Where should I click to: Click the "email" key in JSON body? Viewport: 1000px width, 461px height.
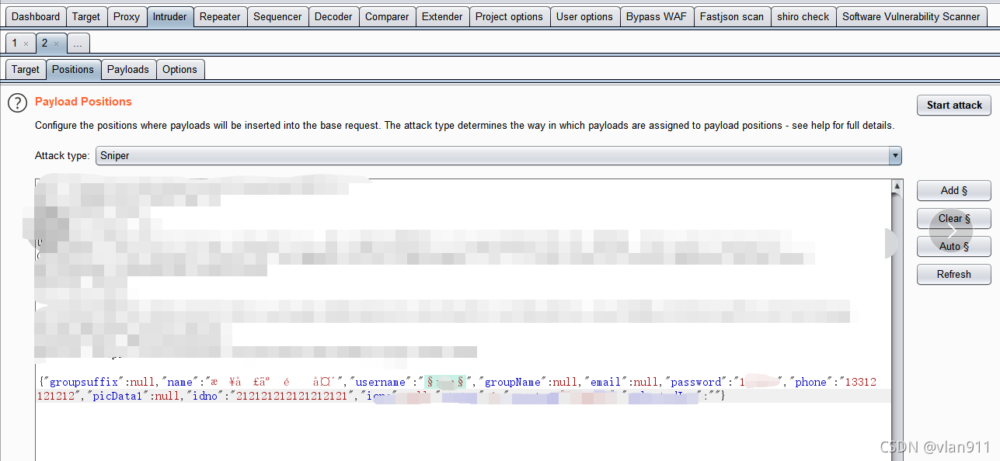[607, 382]
